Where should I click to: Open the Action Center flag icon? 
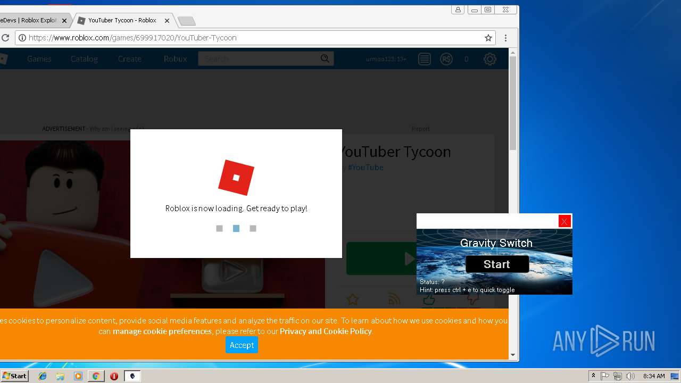[x=605, y=376]
